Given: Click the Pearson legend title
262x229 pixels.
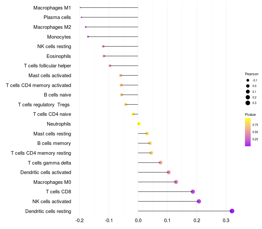Looking at the screenshot, I should [x=252, y=74].
